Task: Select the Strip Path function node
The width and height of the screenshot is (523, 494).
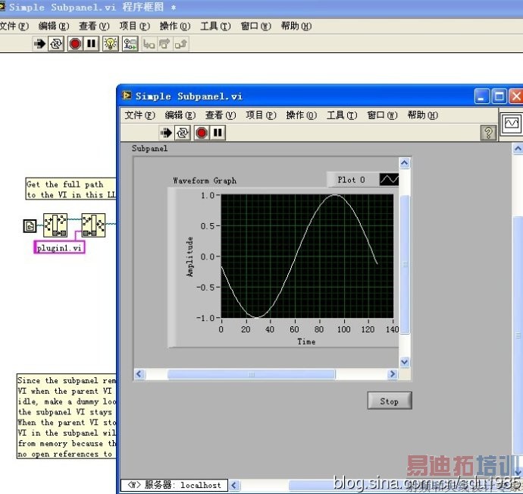Action: [x=55, y=225]
